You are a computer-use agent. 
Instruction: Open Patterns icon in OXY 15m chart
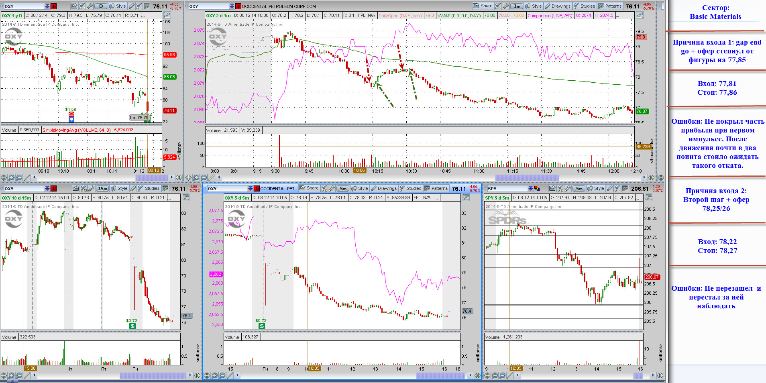[x=165, y=188]
